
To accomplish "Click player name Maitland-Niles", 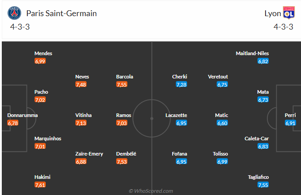I will [252, 53].
